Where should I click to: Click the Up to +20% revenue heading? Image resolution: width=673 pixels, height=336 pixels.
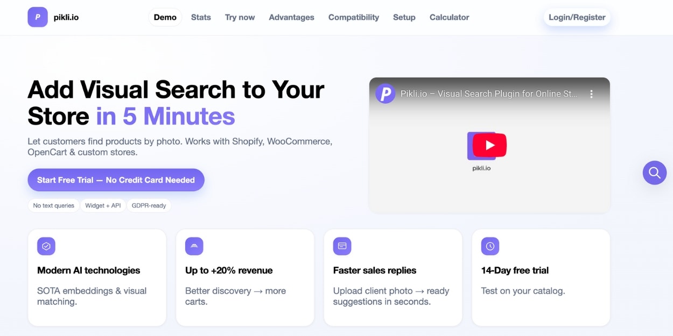coord(229,270)
